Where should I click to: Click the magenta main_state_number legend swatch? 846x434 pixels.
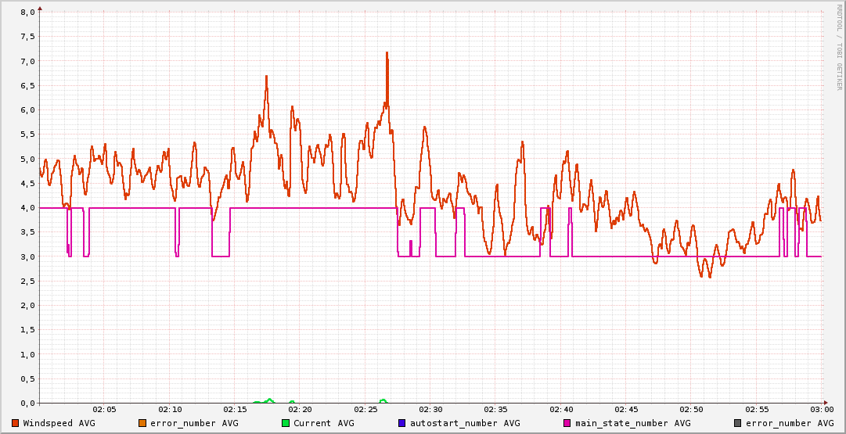click(x=567, y=423)
